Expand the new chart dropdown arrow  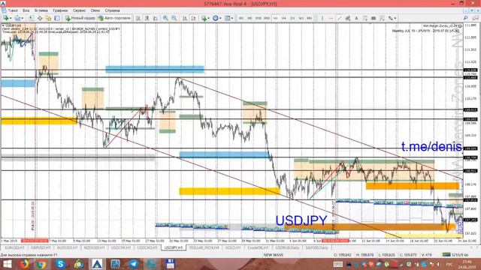tap(11, 18)
